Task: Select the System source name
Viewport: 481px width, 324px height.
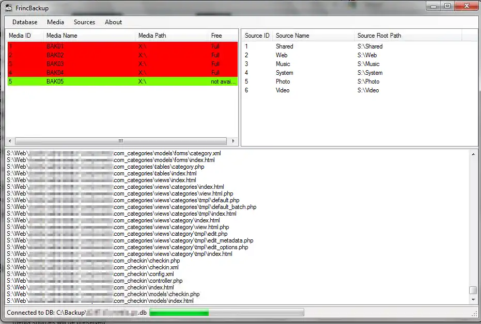Action: pos(284,73)
